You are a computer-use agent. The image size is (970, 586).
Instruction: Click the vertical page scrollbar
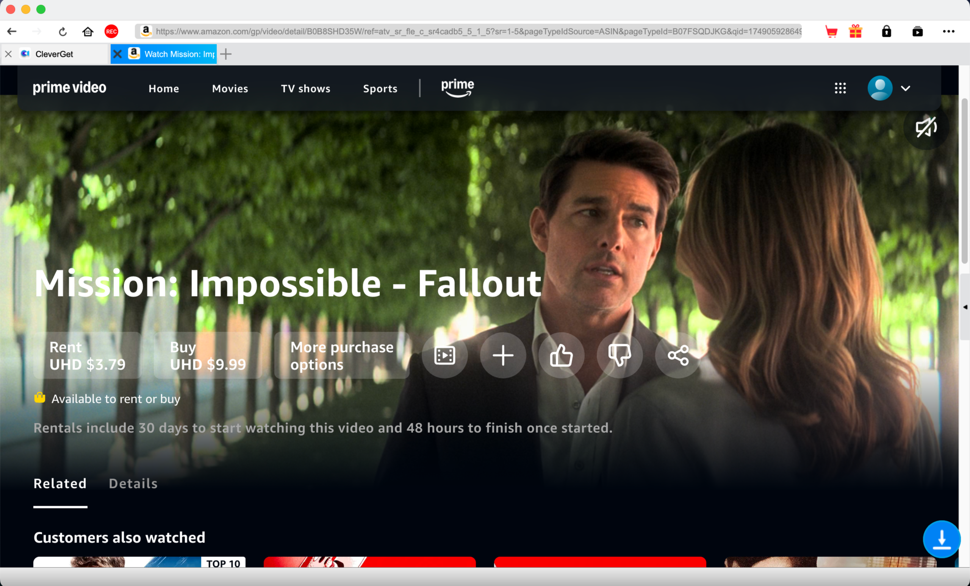[x=964, y=181]
